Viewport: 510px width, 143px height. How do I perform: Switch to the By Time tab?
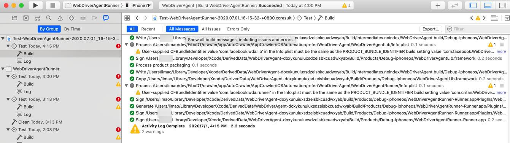point(72,29)
